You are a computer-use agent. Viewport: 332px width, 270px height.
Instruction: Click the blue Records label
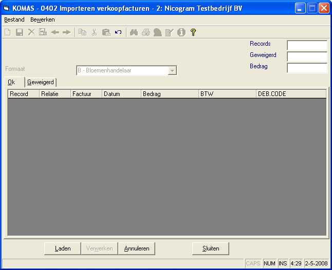click(x=260, y=44)
